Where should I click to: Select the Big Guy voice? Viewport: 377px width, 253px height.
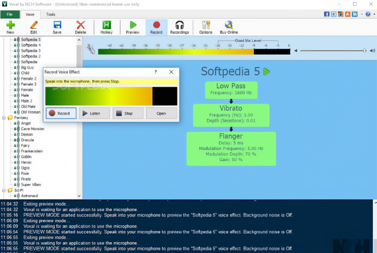click(27, 67)
